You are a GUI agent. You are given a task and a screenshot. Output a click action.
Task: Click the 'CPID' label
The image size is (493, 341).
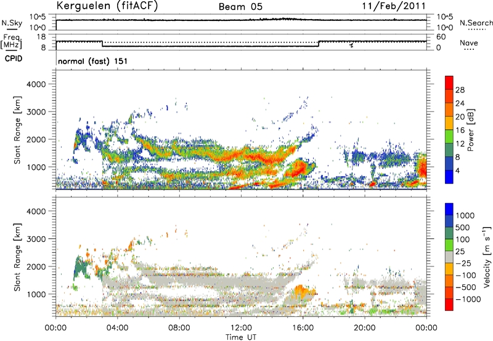click(x=14, y=58)
